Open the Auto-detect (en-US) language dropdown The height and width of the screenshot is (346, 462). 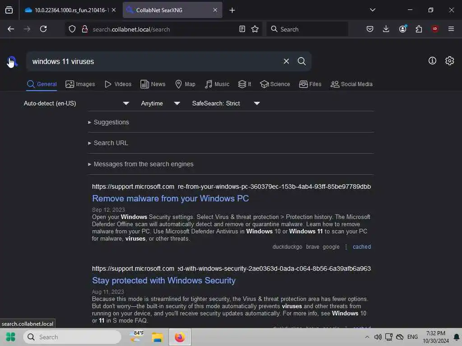pos(76,103)
